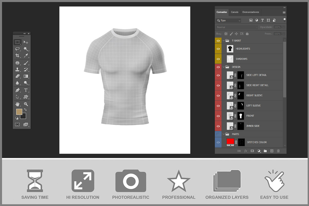Change screen mode in the toolbox
This screenshot has width=309, height=206.
(26, 124)
